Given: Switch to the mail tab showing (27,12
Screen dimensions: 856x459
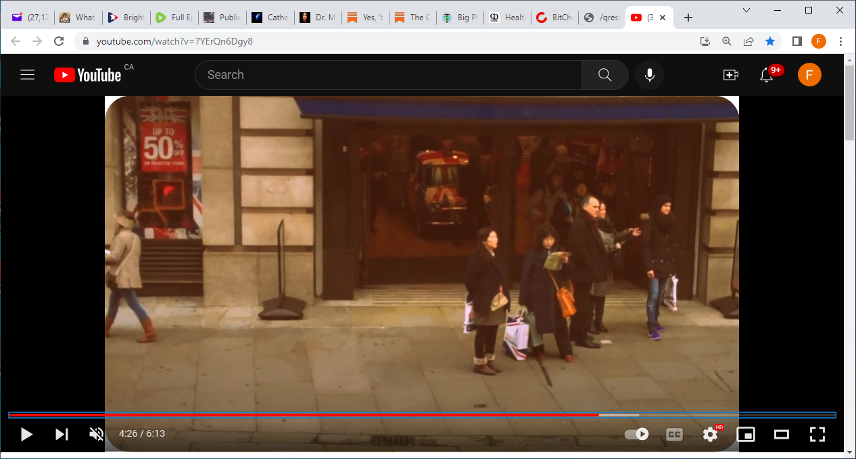Looking at the screenshot, I should pyautogui.click(x=30, y=18).
